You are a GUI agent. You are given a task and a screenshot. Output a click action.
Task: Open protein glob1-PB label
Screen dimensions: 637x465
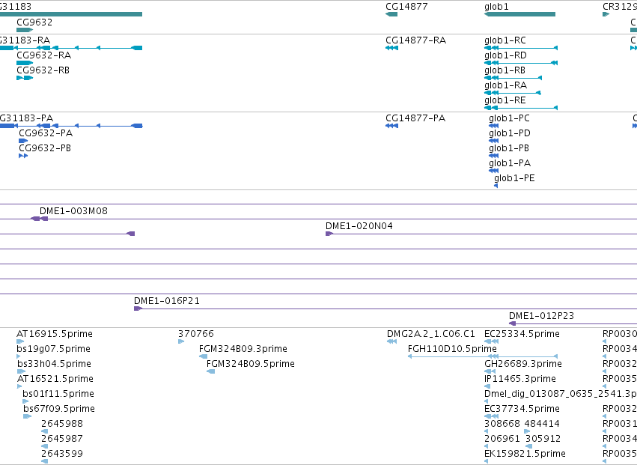click(509, 148)
